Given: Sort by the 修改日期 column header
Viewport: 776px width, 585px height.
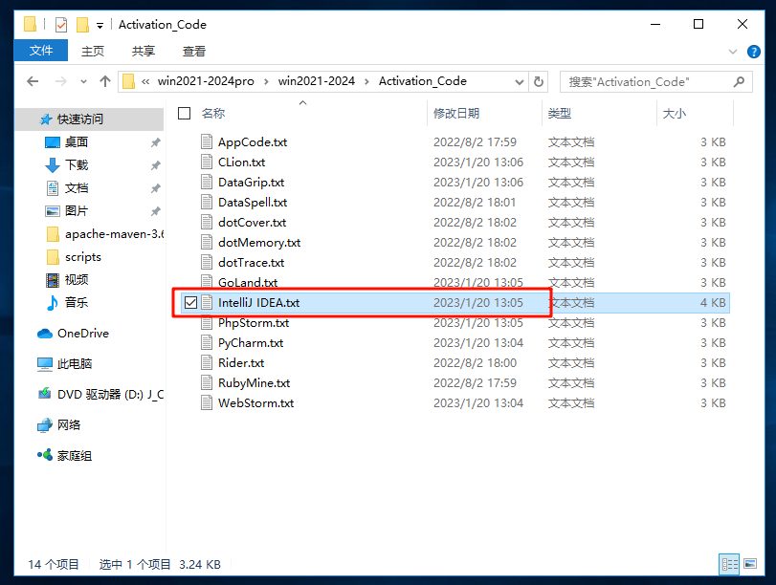Looking at the screenshot, I should [456, 113].
